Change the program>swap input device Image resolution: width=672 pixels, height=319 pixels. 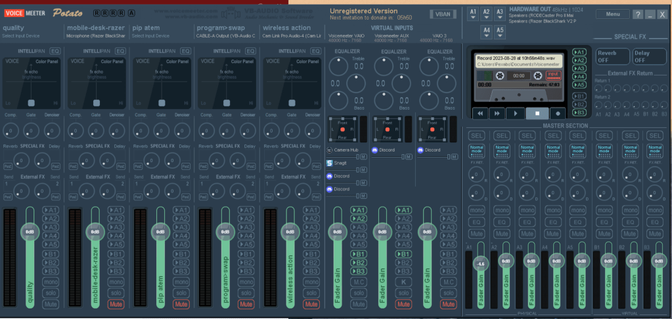(226, 36)
